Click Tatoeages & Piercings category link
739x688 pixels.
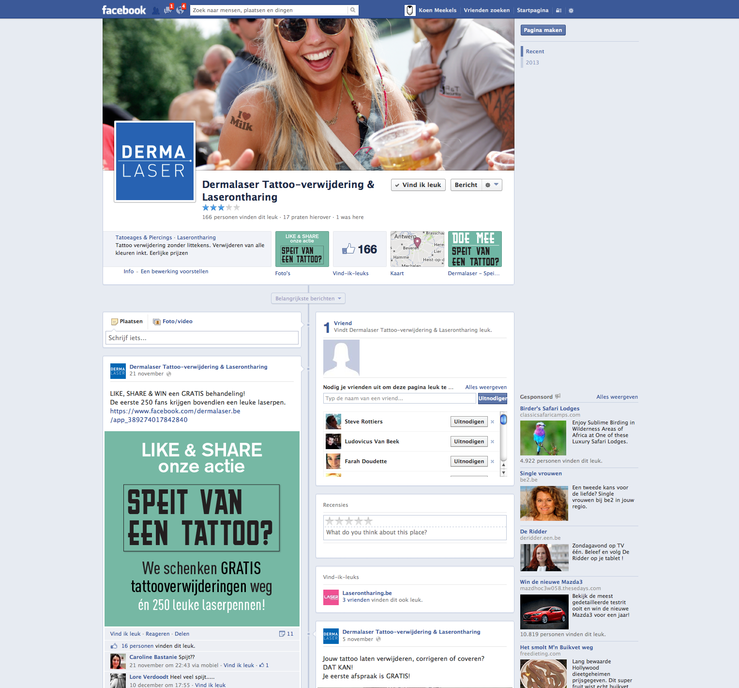144,237
